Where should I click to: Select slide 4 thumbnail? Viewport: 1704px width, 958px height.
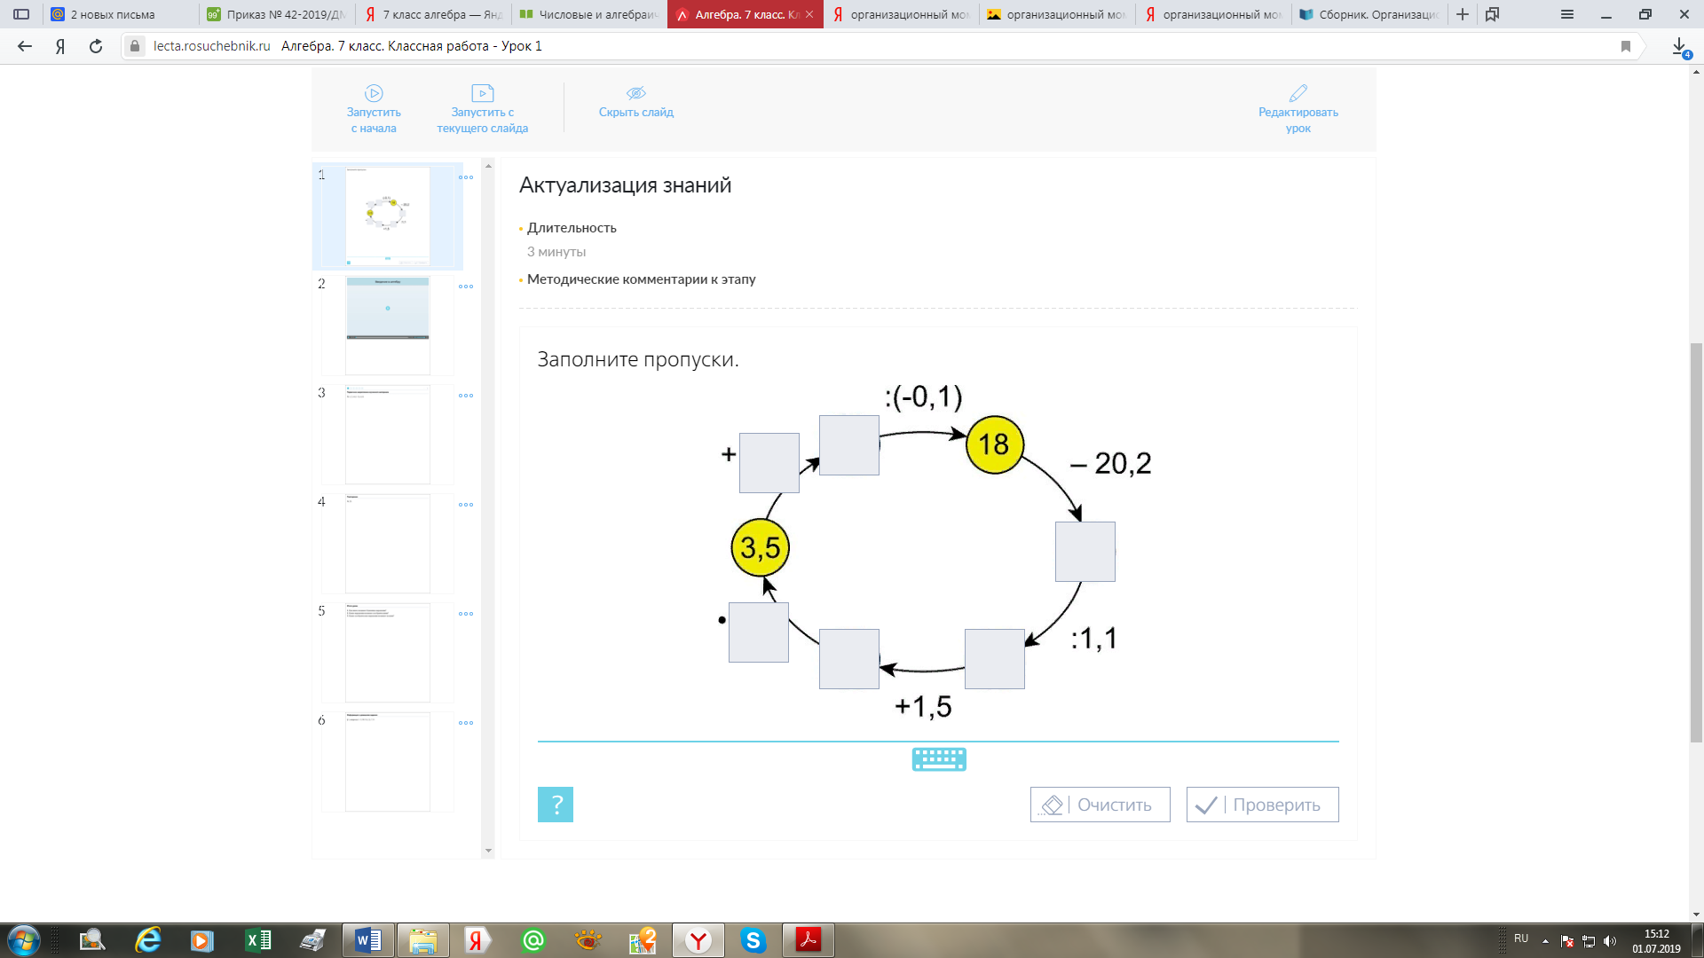387,544
